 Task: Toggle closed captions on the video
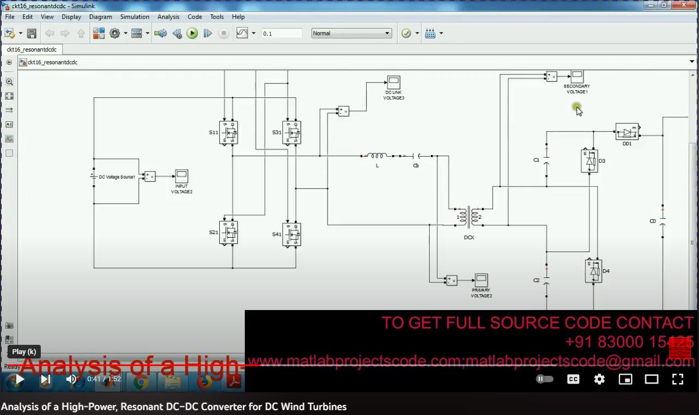(573, 379)
